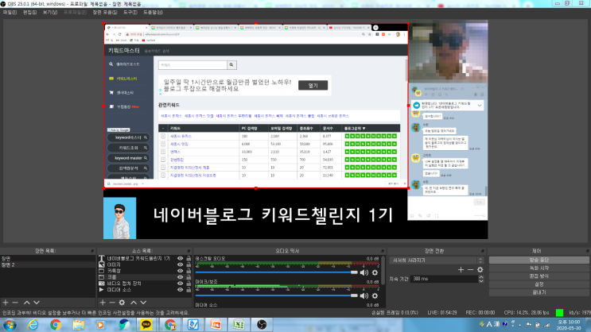Viewport: 591px width, 332px height.
Task: Toggle visibility of the 미디어 소스 source
Action: [x=181, y=289]
